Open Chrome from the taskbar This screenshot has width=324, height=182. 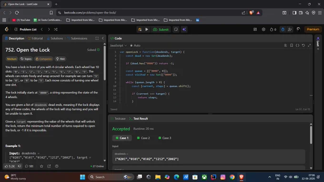click(232, 177)
